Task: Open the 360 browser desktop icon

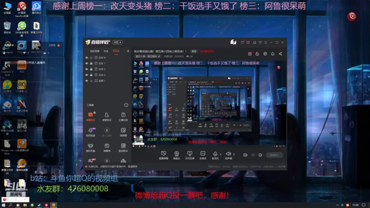Action: (x=22, y=29)
